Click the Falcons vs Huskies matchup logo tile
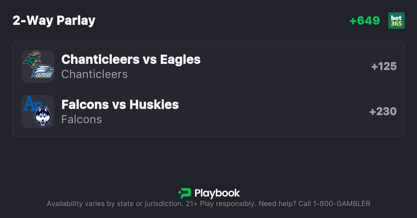417x218 pixels. point(37,112)
